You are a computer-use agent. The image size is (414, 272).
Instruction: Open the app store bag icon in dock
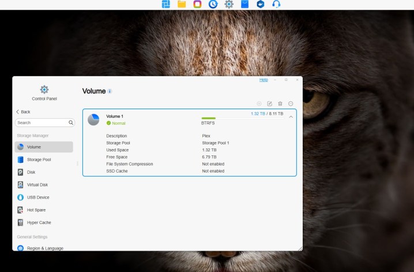pyautogui.click(x=244, y=5)
